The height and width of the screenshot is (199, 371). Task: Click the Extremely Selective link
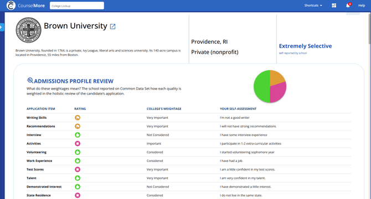(305, 46)
